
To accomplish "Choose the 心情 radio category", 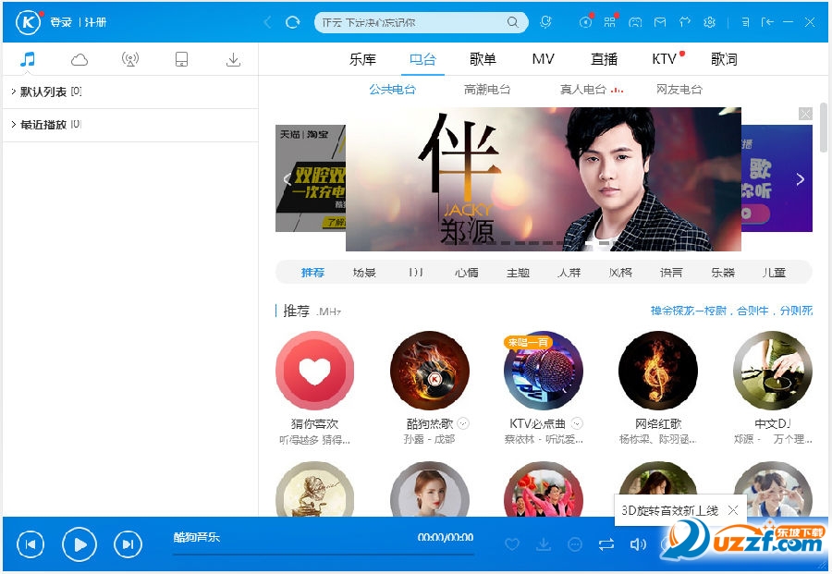I will pos(467,273).
